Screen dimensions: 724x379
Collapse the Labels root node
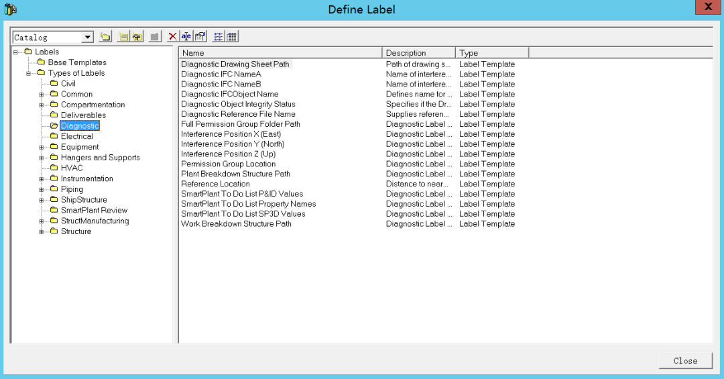click(x=15, y=52)
